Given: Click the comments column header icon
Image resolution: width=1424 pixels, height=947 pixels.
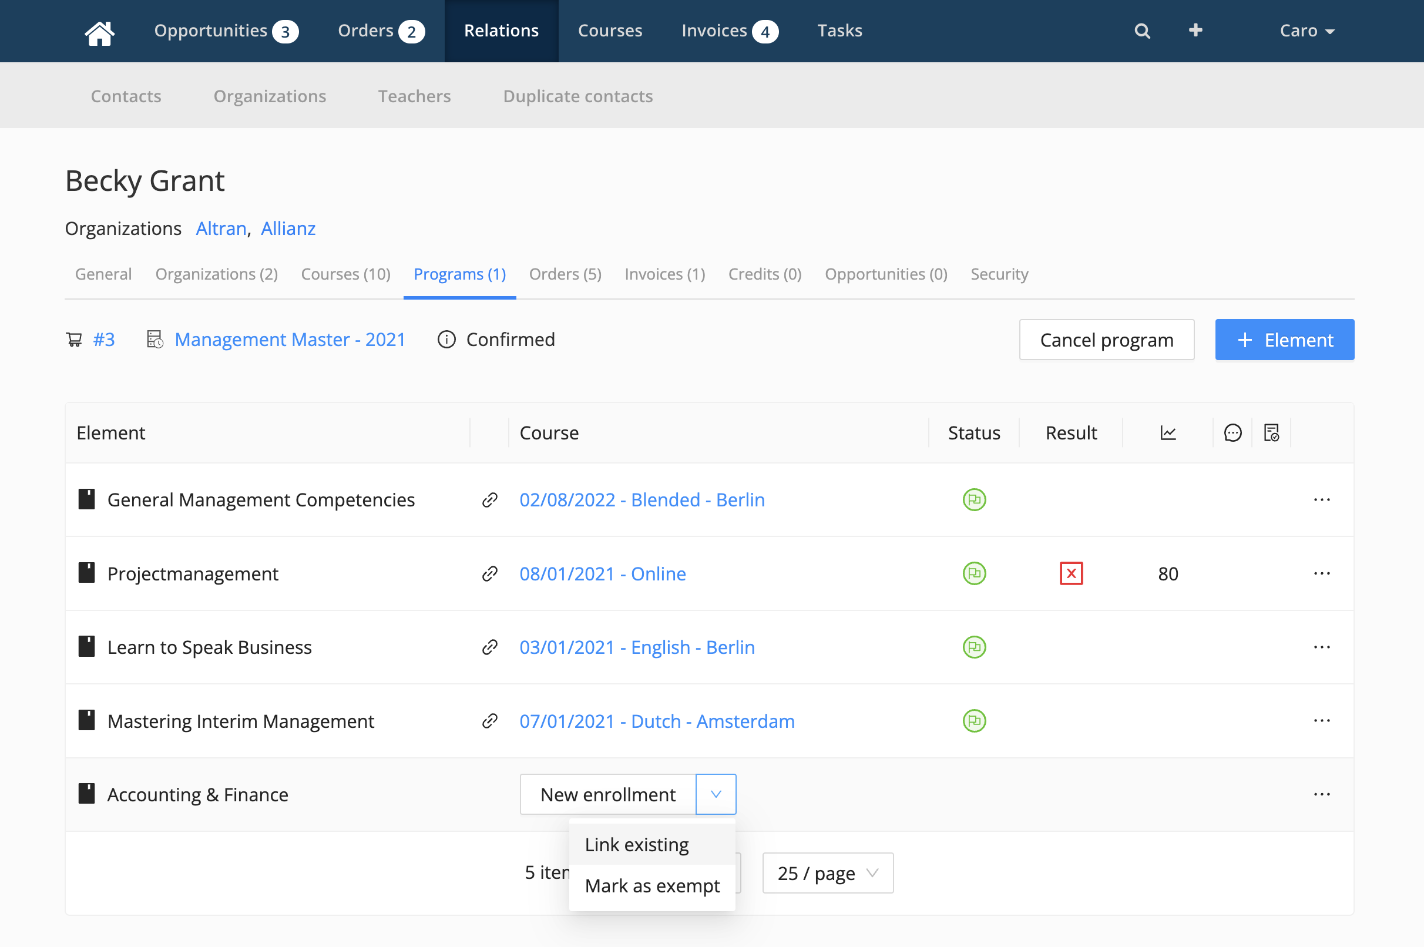Looking at the screenshot, I should (x=1232, y=433).
